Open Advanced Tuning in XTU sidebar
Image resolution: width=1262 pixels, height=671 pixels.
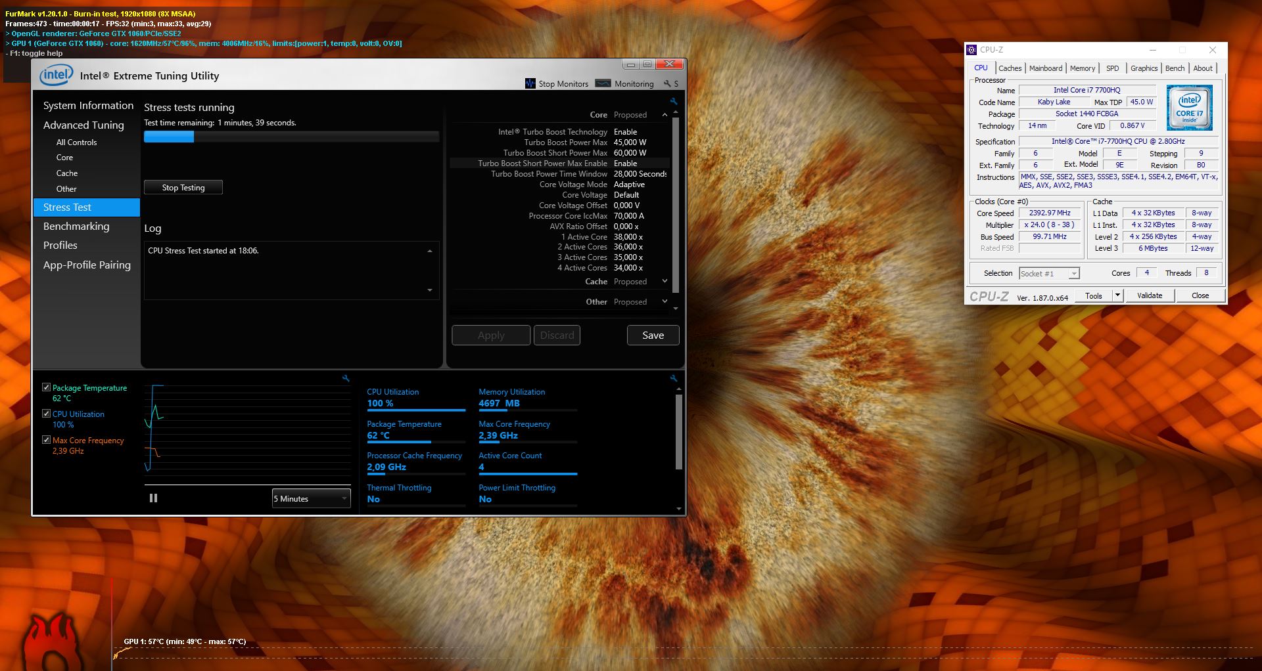tap(83, 125)
